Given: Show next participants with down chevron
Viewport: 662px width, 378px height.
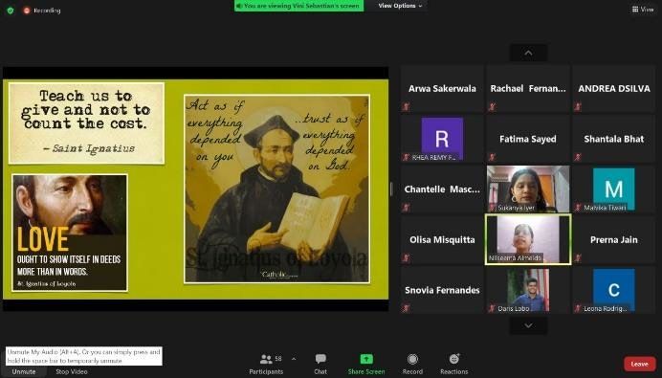Looking at the screenshot, I should pos(528,325).
